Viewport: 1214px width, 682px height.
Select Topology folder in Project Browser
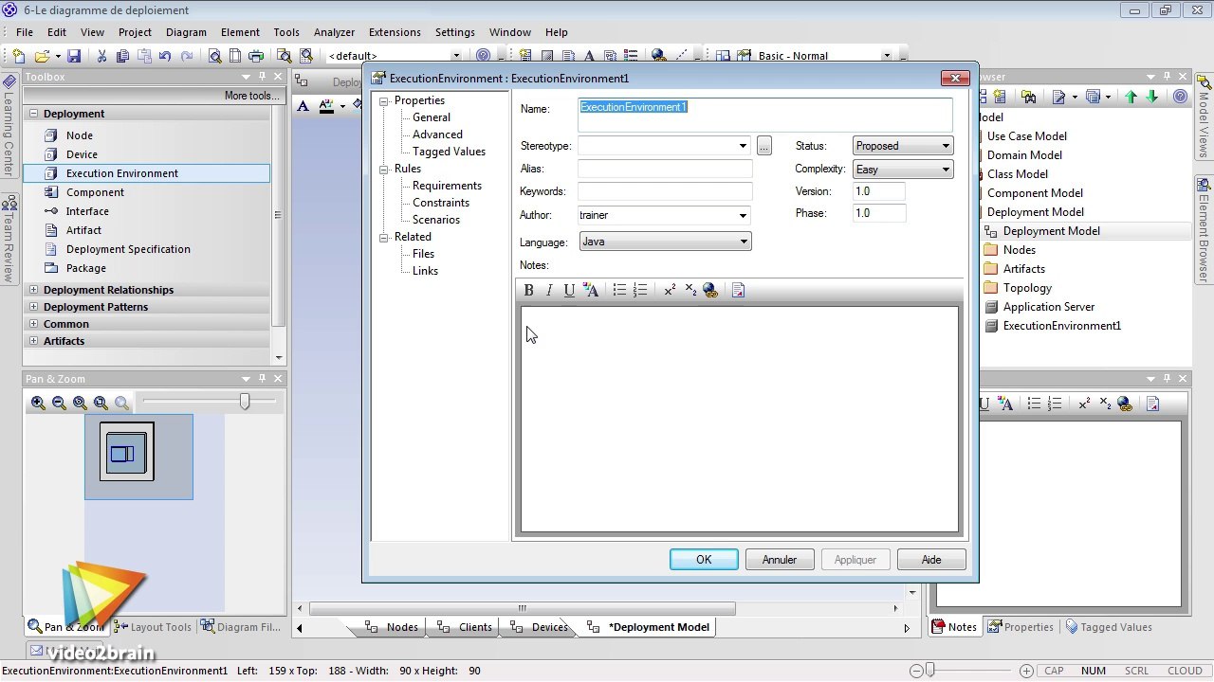click(1027, 288)
